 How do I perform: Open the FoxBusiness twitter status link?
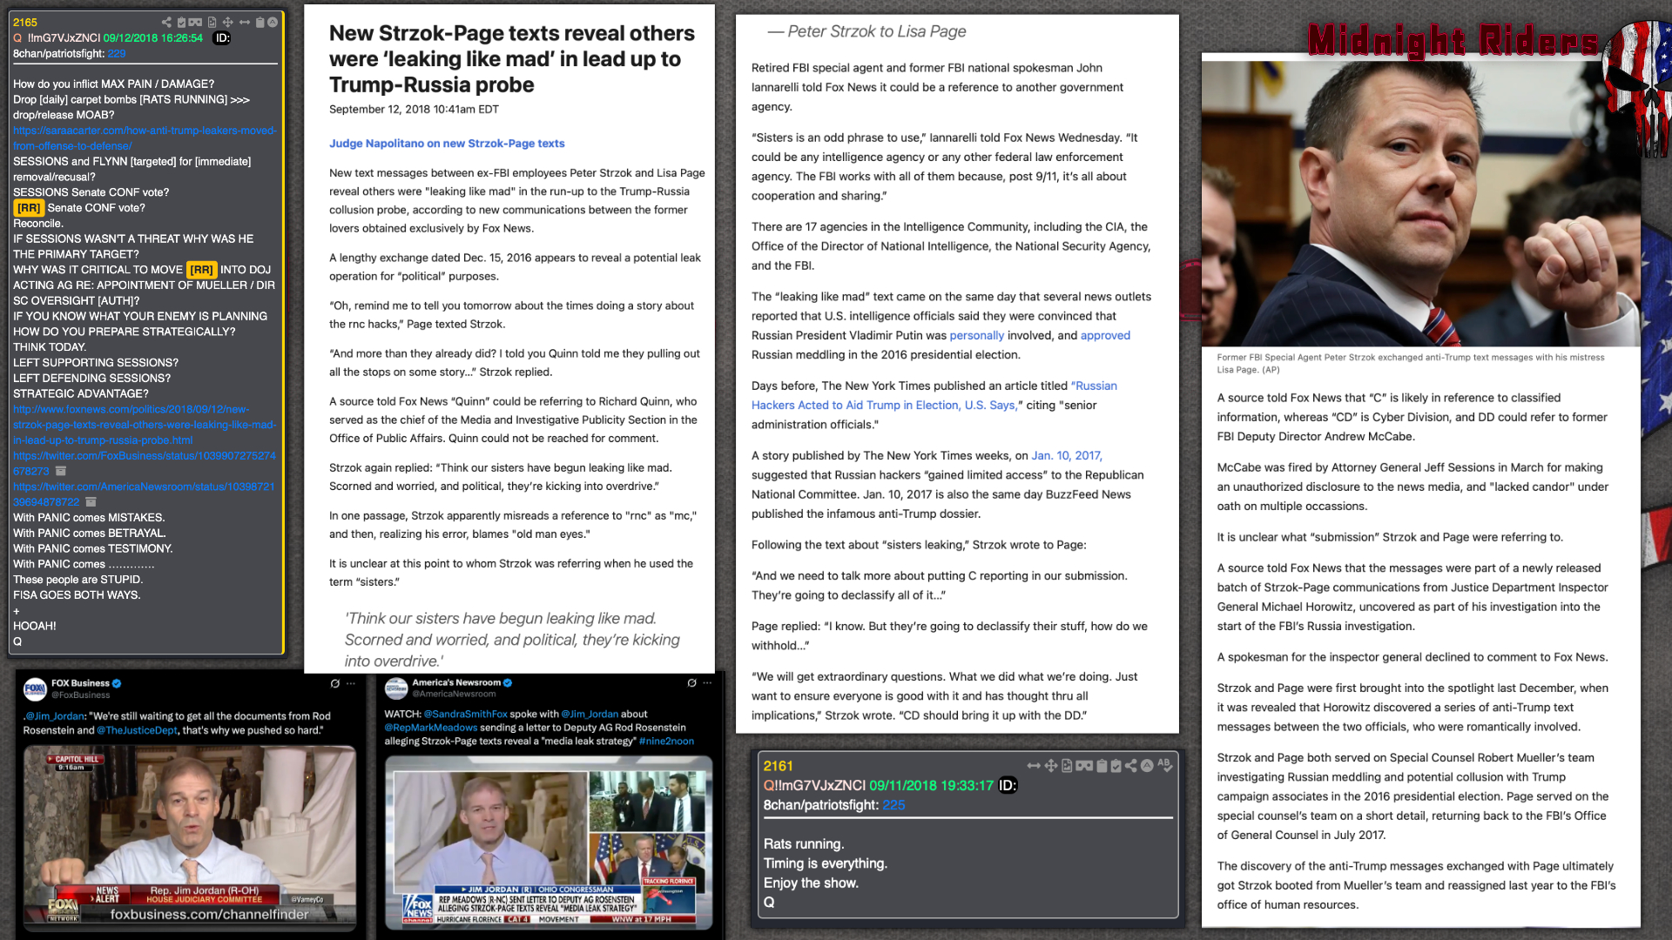(144, 463)
